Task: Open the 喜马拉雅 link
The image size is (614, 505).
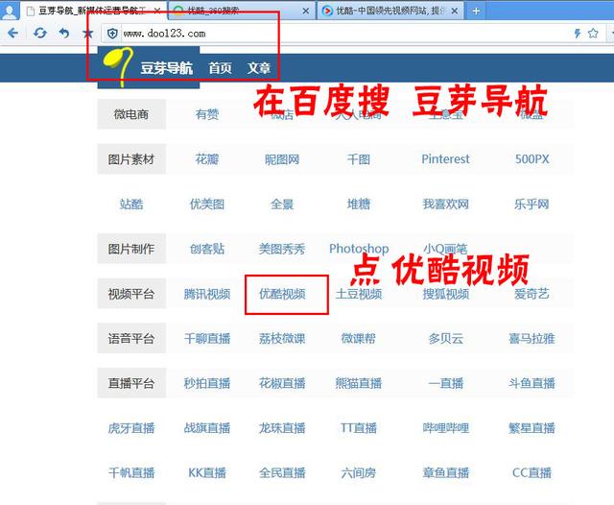Action: [531, 339]
